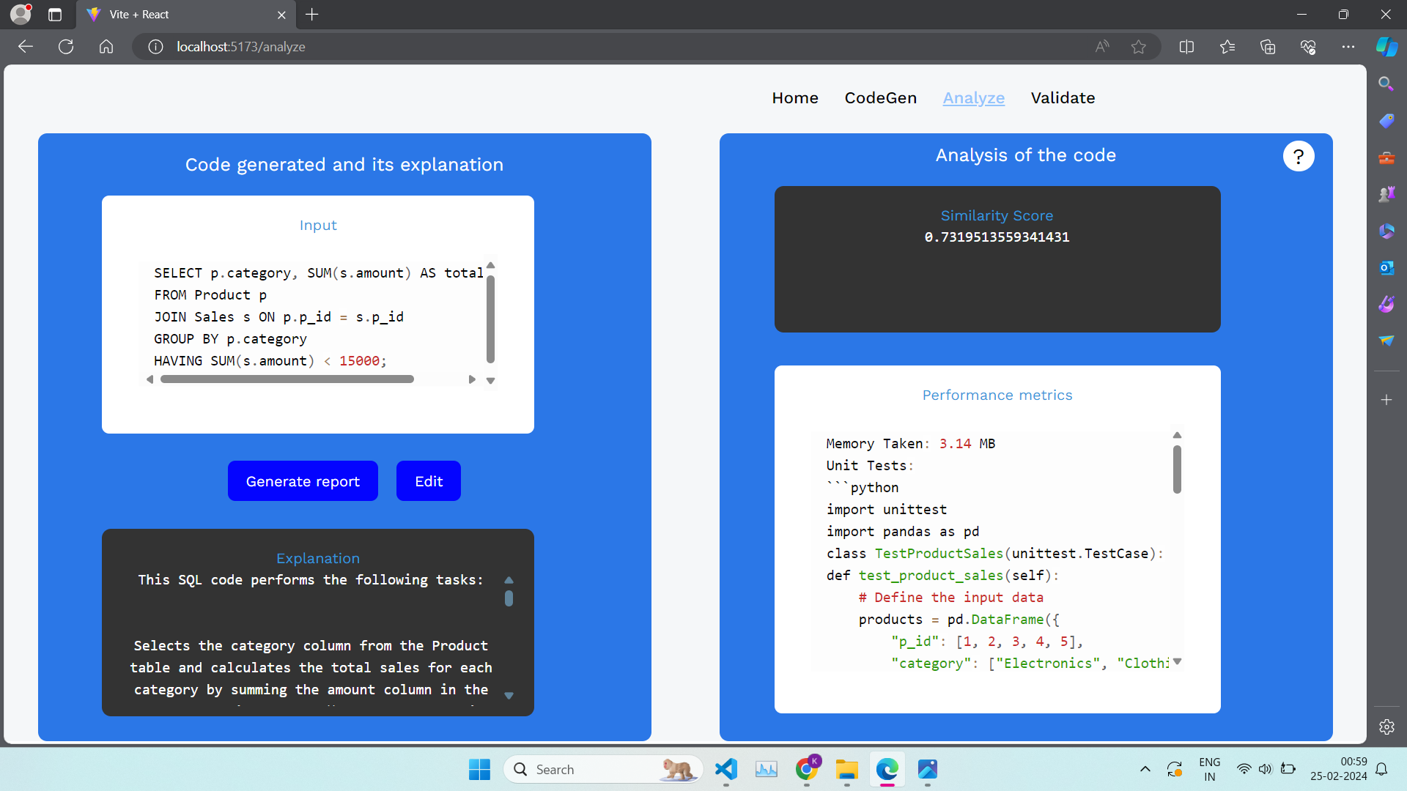This screenshot has width=1407, height=791.
Task: Click horizontal scrollbar under SQL input
Action: pyautogui.click(x=287, y=379)
